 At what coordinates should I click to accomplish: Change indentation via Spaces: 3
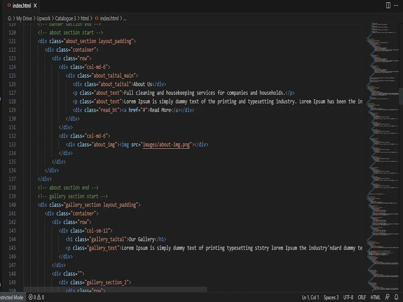coord(331,298)
